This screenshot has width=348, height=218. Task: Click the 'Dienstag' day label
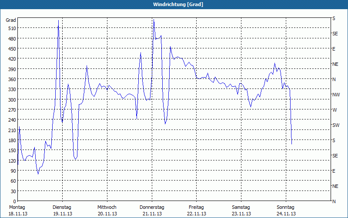(x=62, y=208)
